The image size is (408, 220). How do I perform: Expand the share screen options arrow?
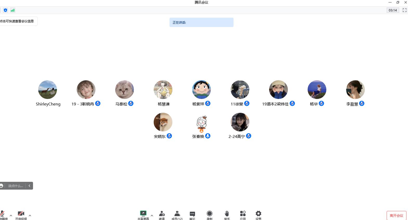coord(152,215)
